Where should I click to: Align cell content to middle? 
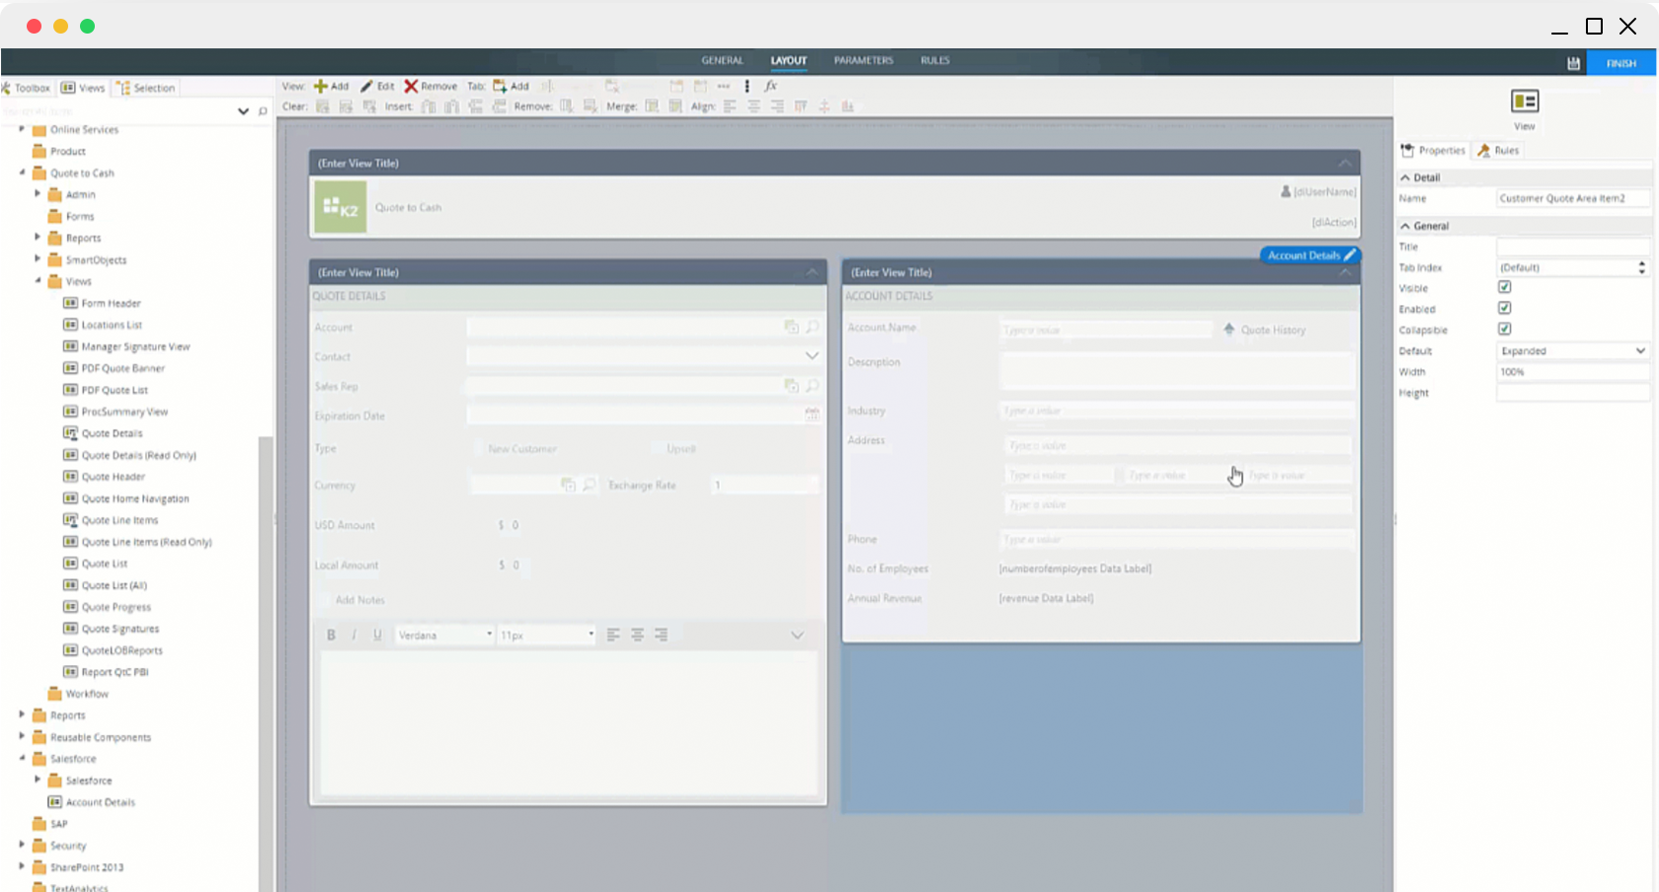point(824,107)
